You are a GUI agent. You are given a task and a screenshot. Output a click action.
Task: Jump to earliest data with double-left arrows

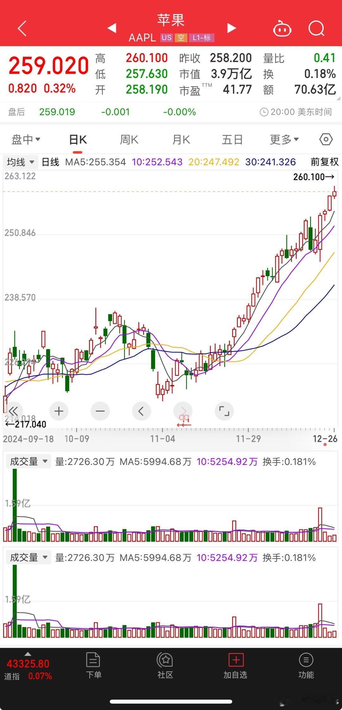(x=13, y=411)
